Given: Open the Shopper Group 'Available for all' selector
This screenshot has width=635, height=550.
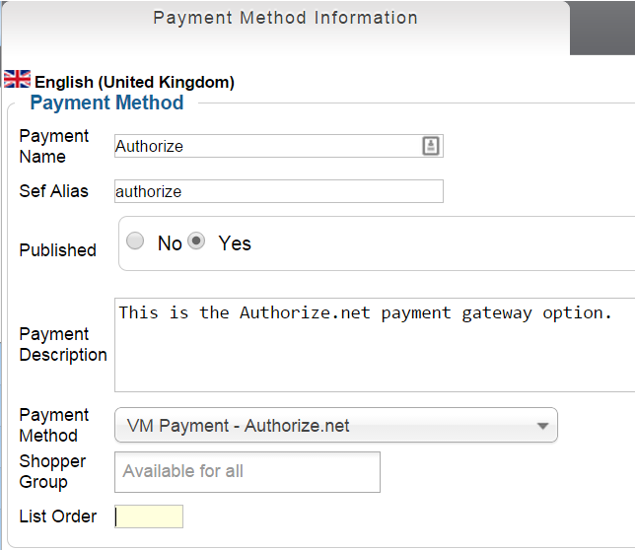Looking at the screenshot, I should pos(247,471).
